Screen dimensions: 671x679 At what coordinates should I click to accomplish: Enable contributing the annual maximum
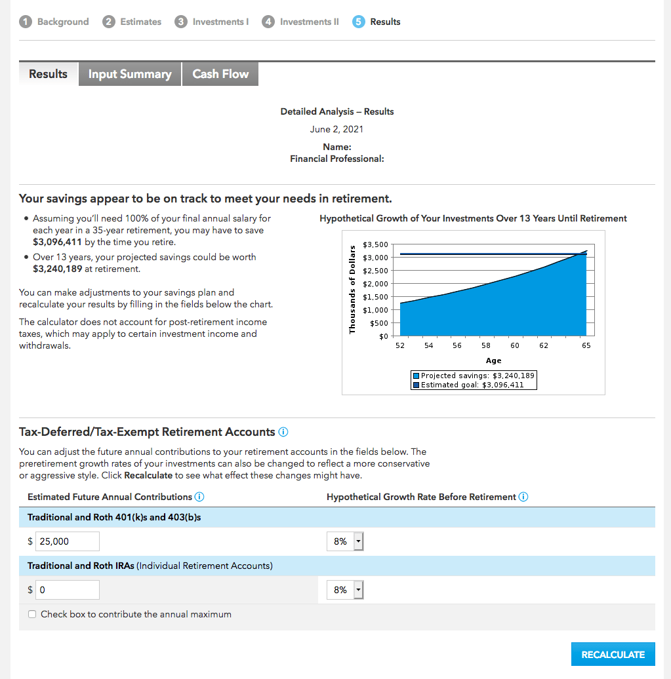tap(32, 614)
